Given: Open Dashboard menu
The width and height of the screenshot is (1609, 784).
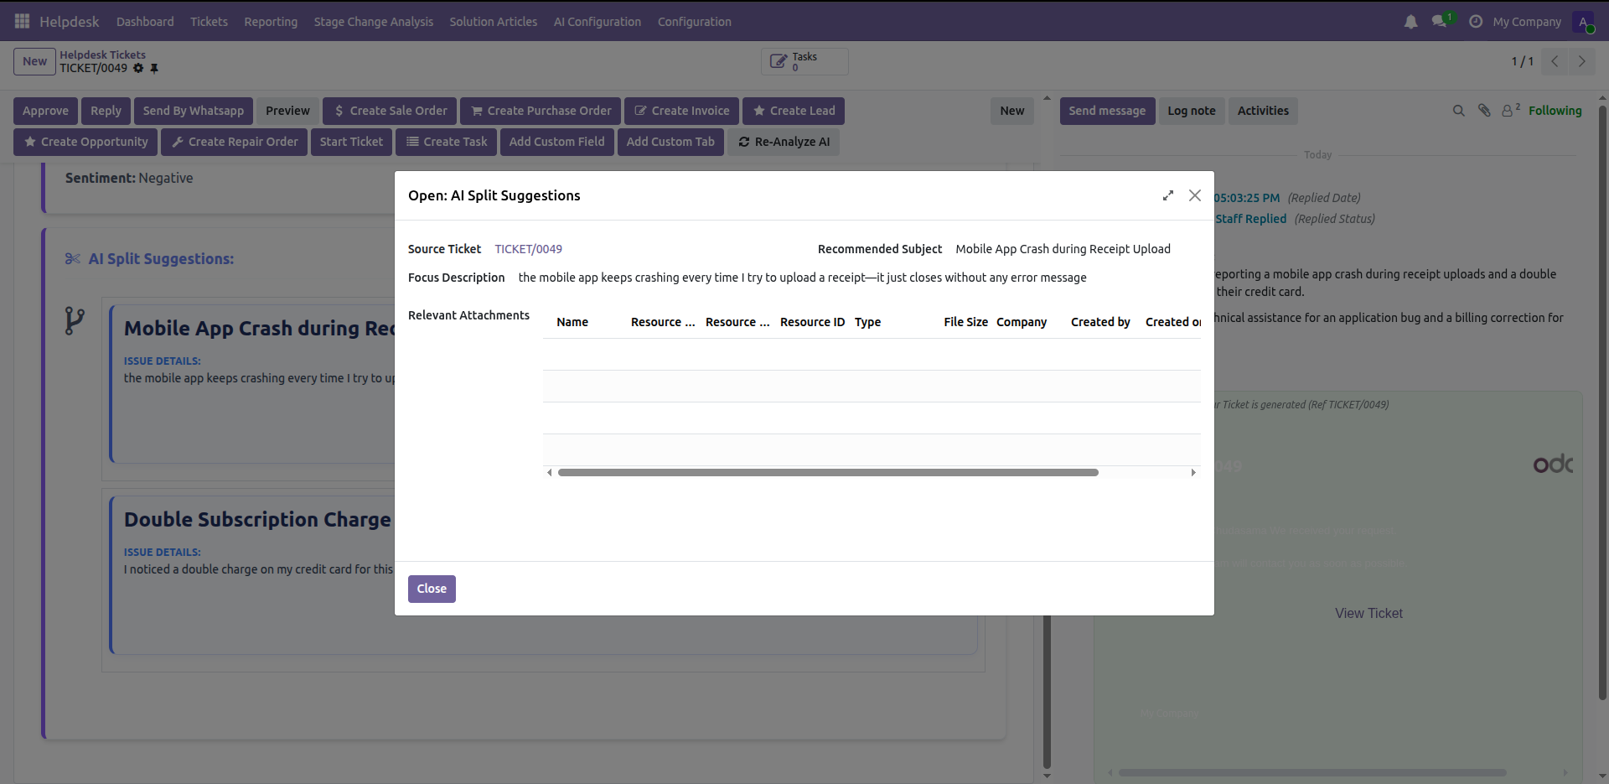Looking at the screenshot, I should pos(145,22).
